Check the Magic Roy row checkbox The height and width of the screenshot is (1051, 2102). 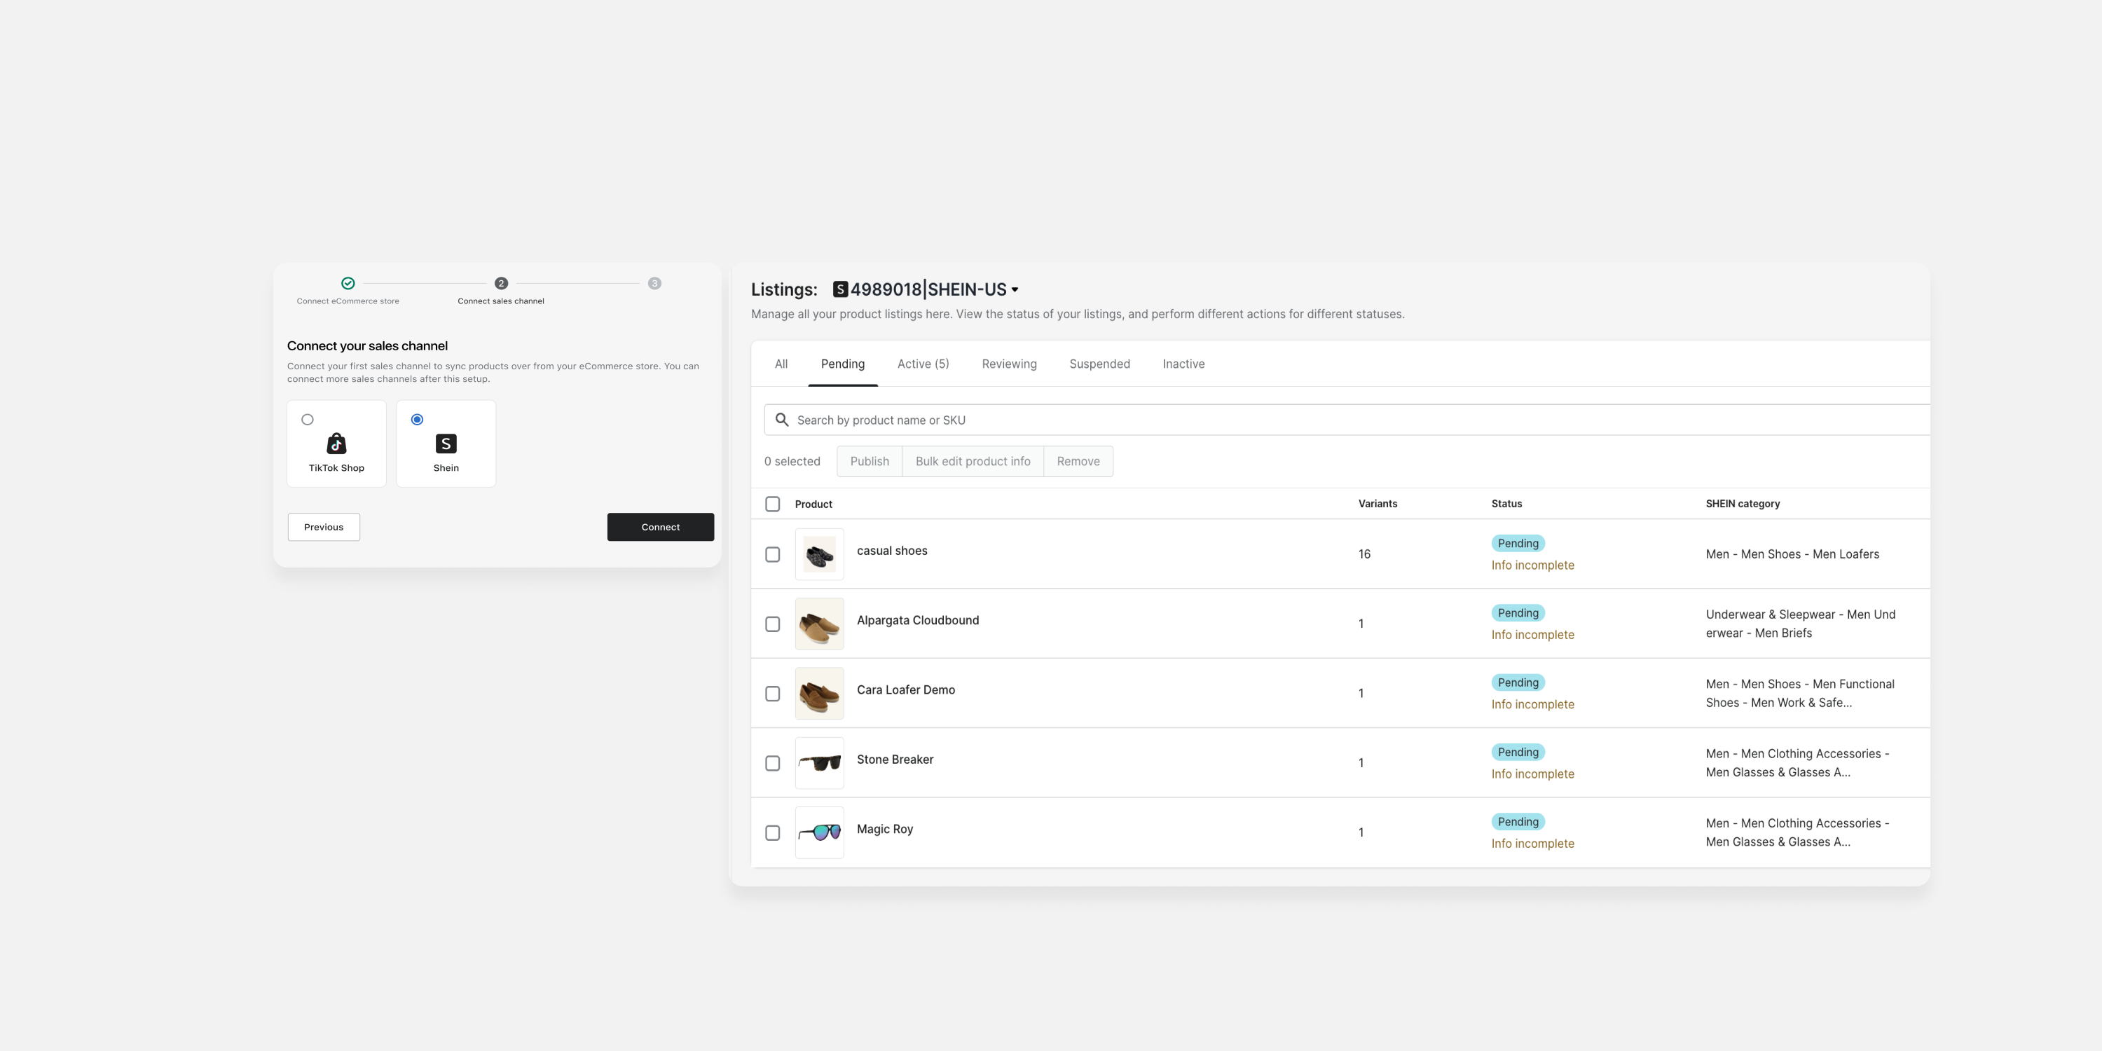click(773, 832)
